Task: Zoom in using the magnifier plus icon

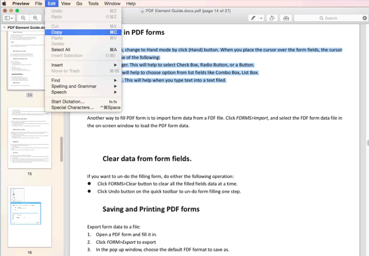Action: [x=35, y=18]
